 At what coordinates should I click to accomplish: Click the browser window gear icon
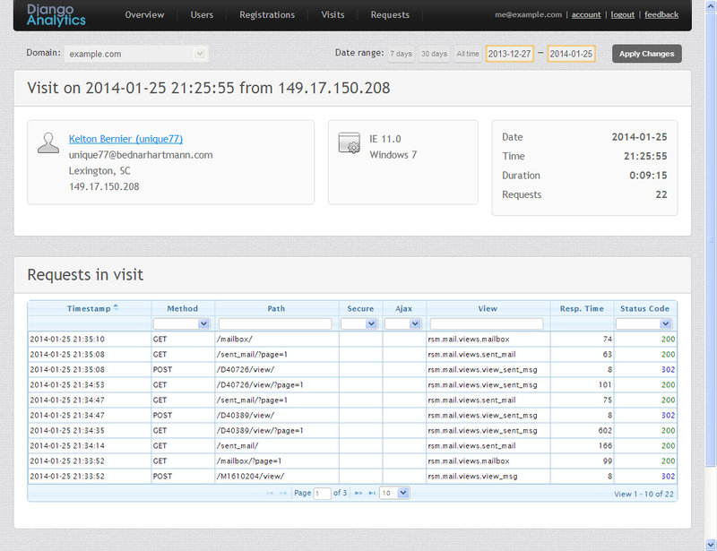pyautogui.click(x=350, y=142)
